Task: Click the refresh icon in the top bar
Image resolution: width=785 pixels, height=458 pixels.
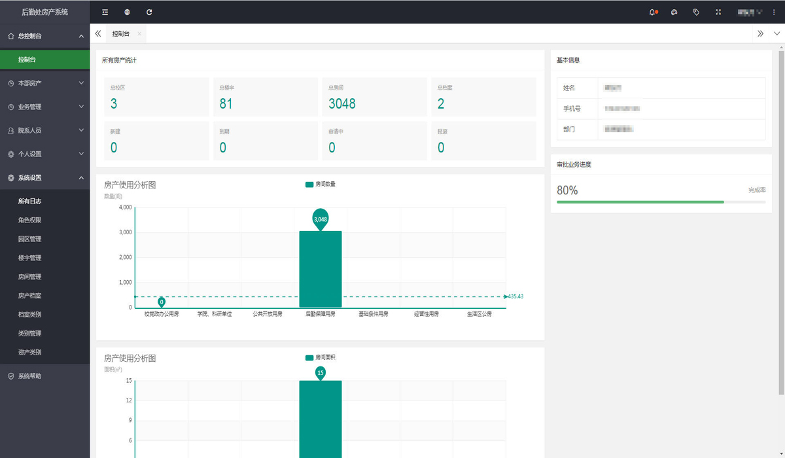Action: tap(149, 12)
